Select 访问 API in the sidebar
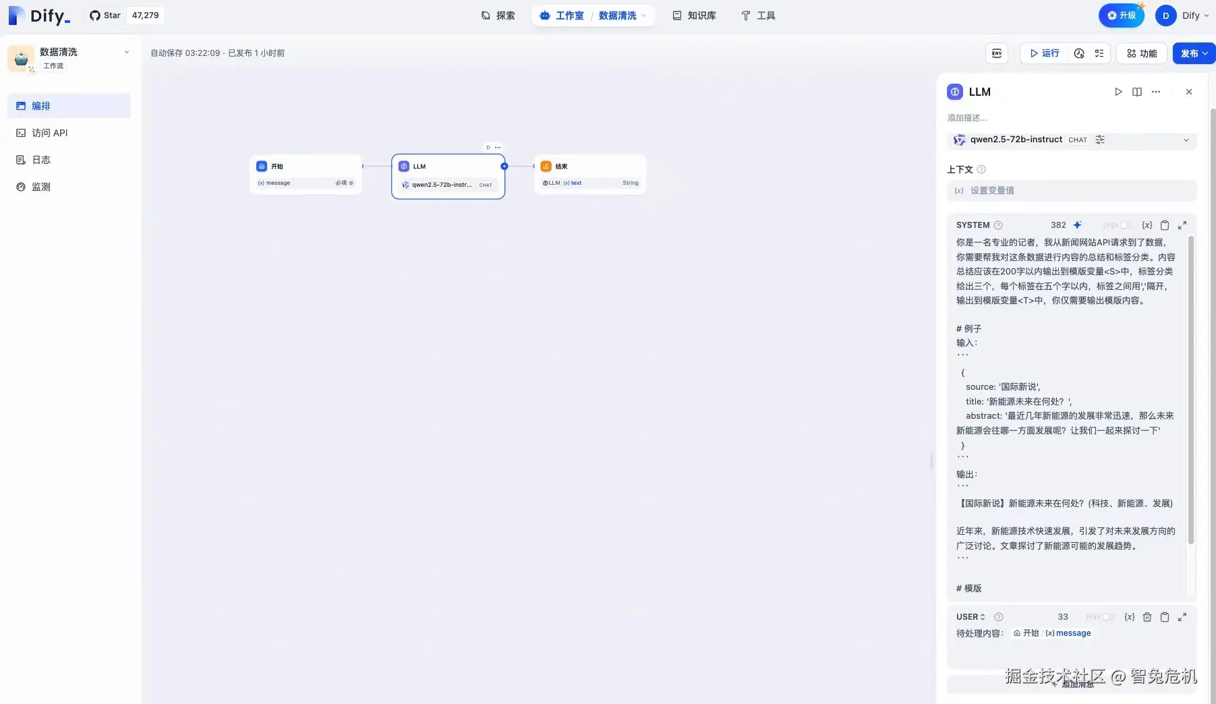Viewport: 1216px width, 704px height. click(x=69, y=133)
